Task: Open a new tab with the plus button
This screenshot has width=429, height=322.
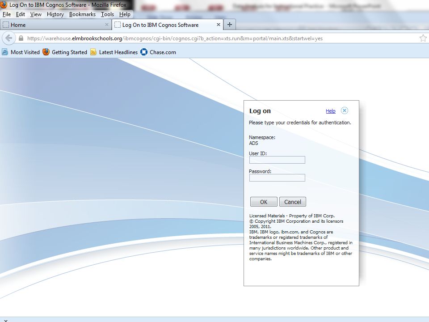Action: [230, 25]
